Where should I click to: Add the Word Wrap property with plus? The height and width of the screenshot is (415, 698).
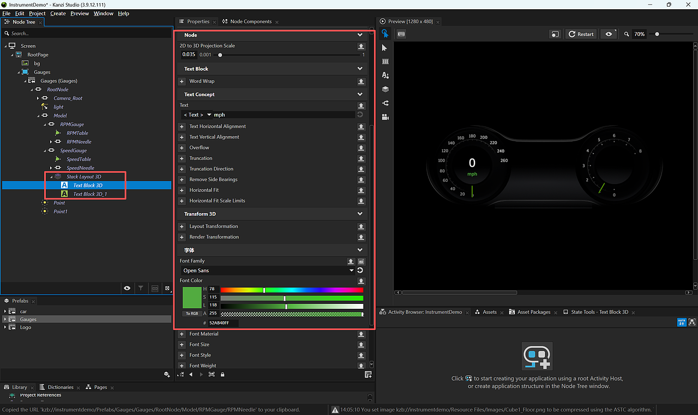[182, 81]
